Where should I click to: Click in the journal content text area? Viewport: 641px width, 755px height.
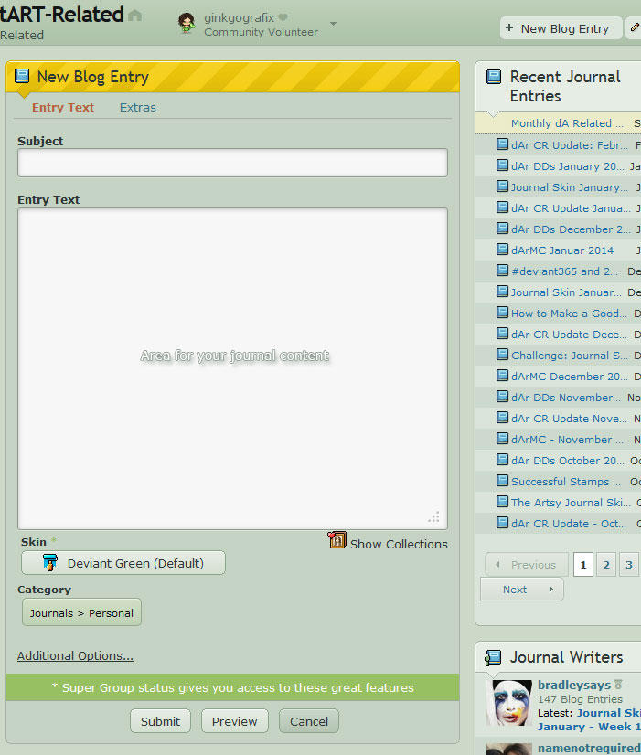click(x=232, y=369)
